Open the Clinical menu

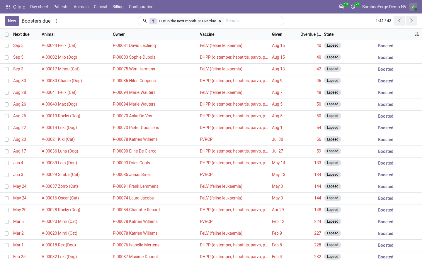[x=101, y=7]
